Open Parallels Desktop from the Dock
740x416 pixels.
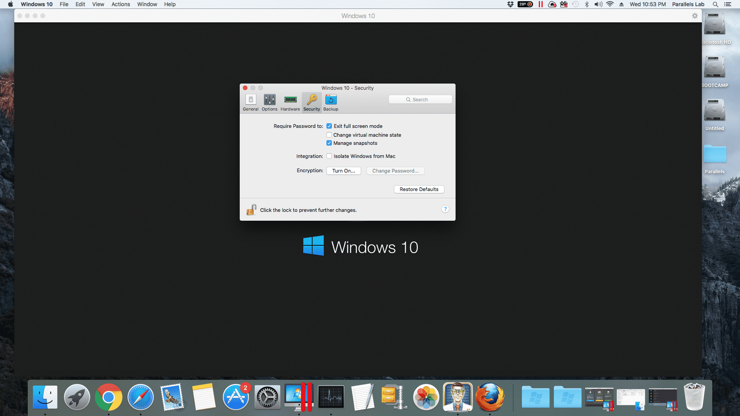(299, 397)
